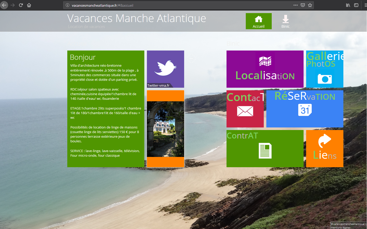
Task: Click the faint Binic section heading
Action: [x=233, y=44]
